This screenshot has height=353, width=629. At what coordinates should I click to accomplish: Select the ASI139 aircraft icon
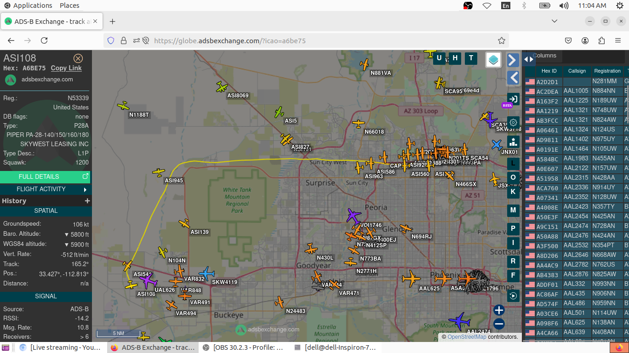(x=184, y=223)
